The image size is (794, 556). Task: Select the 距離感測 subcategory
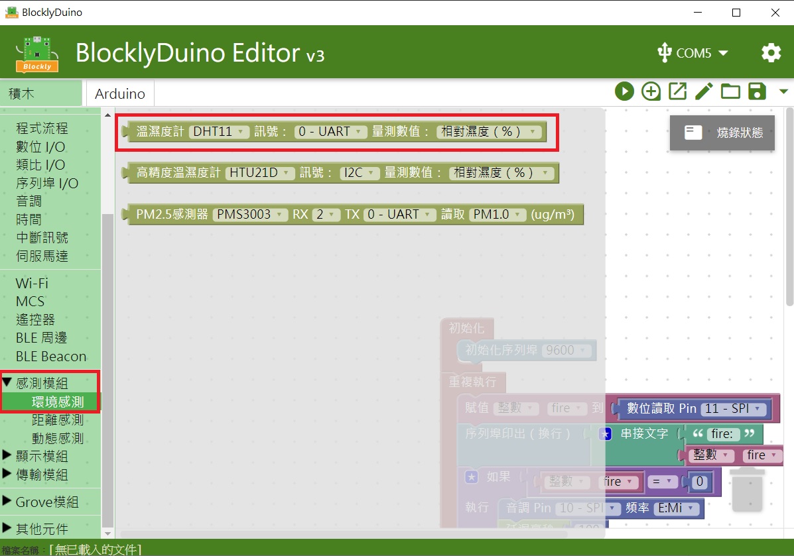(58, 420)
